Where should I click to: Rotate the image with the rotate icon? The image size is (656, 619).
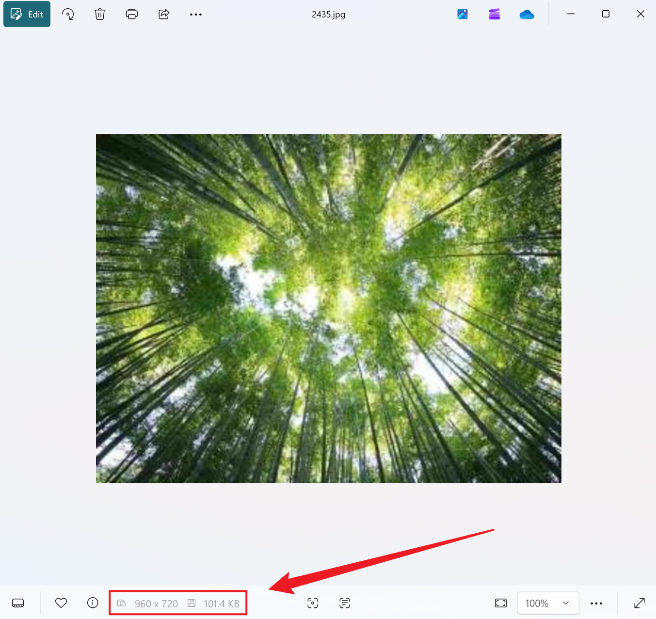(x=68, y=14)
